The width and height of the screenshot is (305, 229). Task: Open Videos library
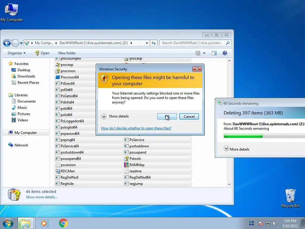click(x=20, y=120)
